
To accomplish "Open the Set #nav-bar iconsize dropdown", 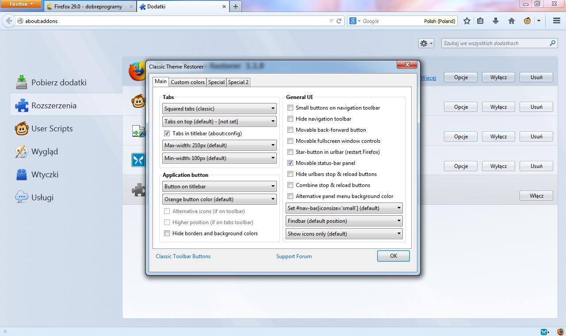I will [344, 208].
